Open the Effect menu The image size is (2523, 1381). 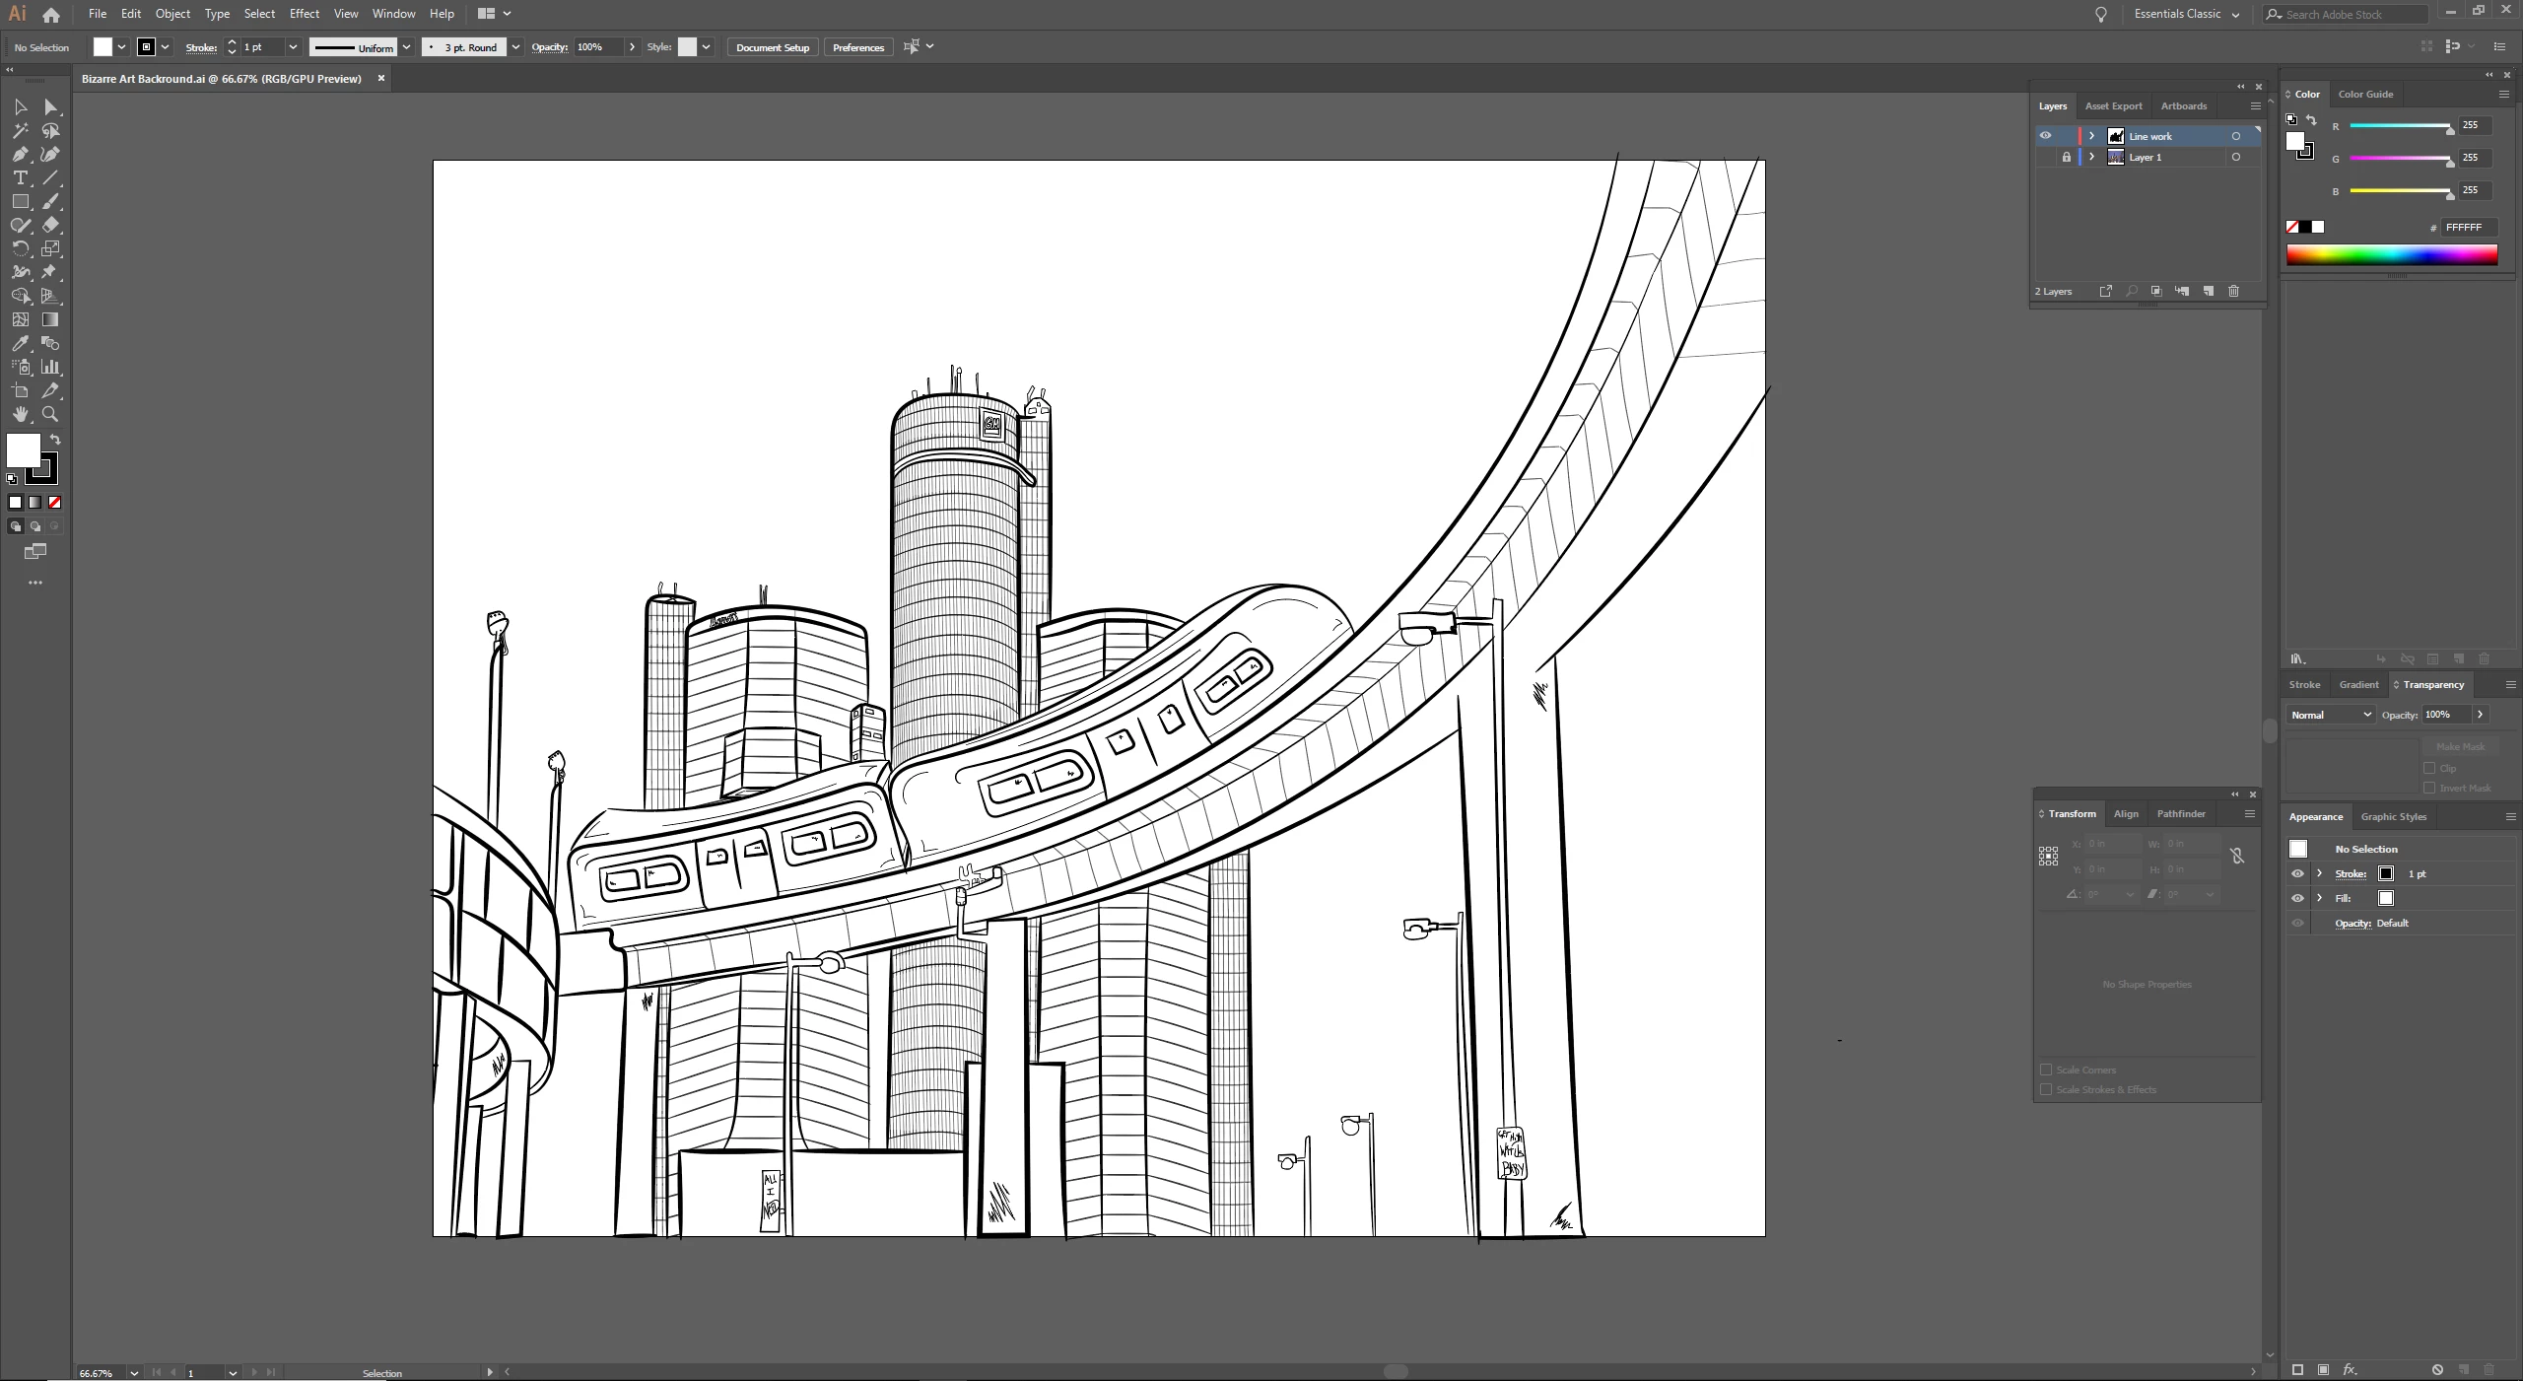(x=304, y=14)
